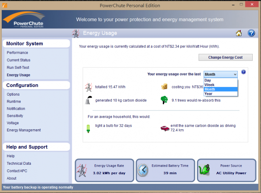Image resolution: width=261 pixels, height=193 pixels.
Task: Click the green tree icon
Action: pos(164,100)
